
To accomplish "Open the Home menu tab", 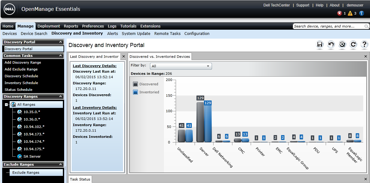I will tap(8, 26).
